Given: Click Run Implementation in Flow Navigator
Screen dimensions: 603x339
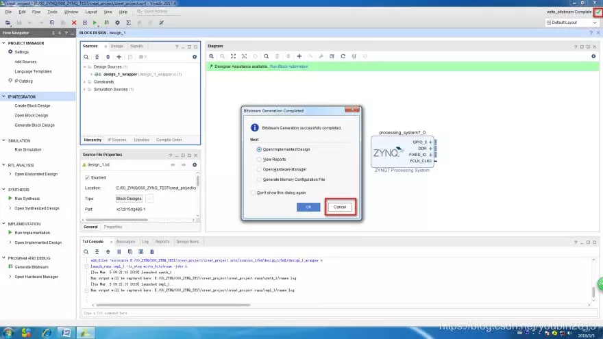Looking at the screenshot, I should [32, 233].
